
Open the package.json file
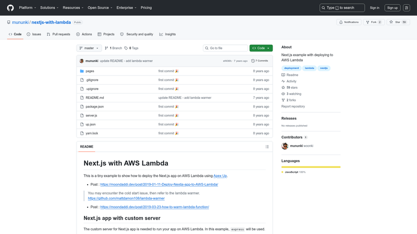pos(95,107)
